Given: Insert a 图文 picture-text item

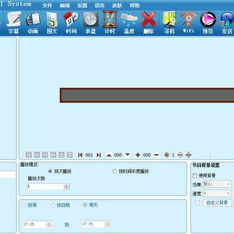Looking at the screenshot, I should 52,23.
